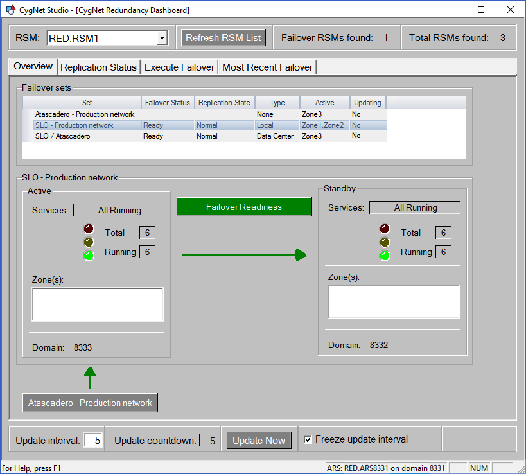This screenshot has width=526, height=474.
Task: Click the red status light in Active panel
Action: [x=89, y=229]
